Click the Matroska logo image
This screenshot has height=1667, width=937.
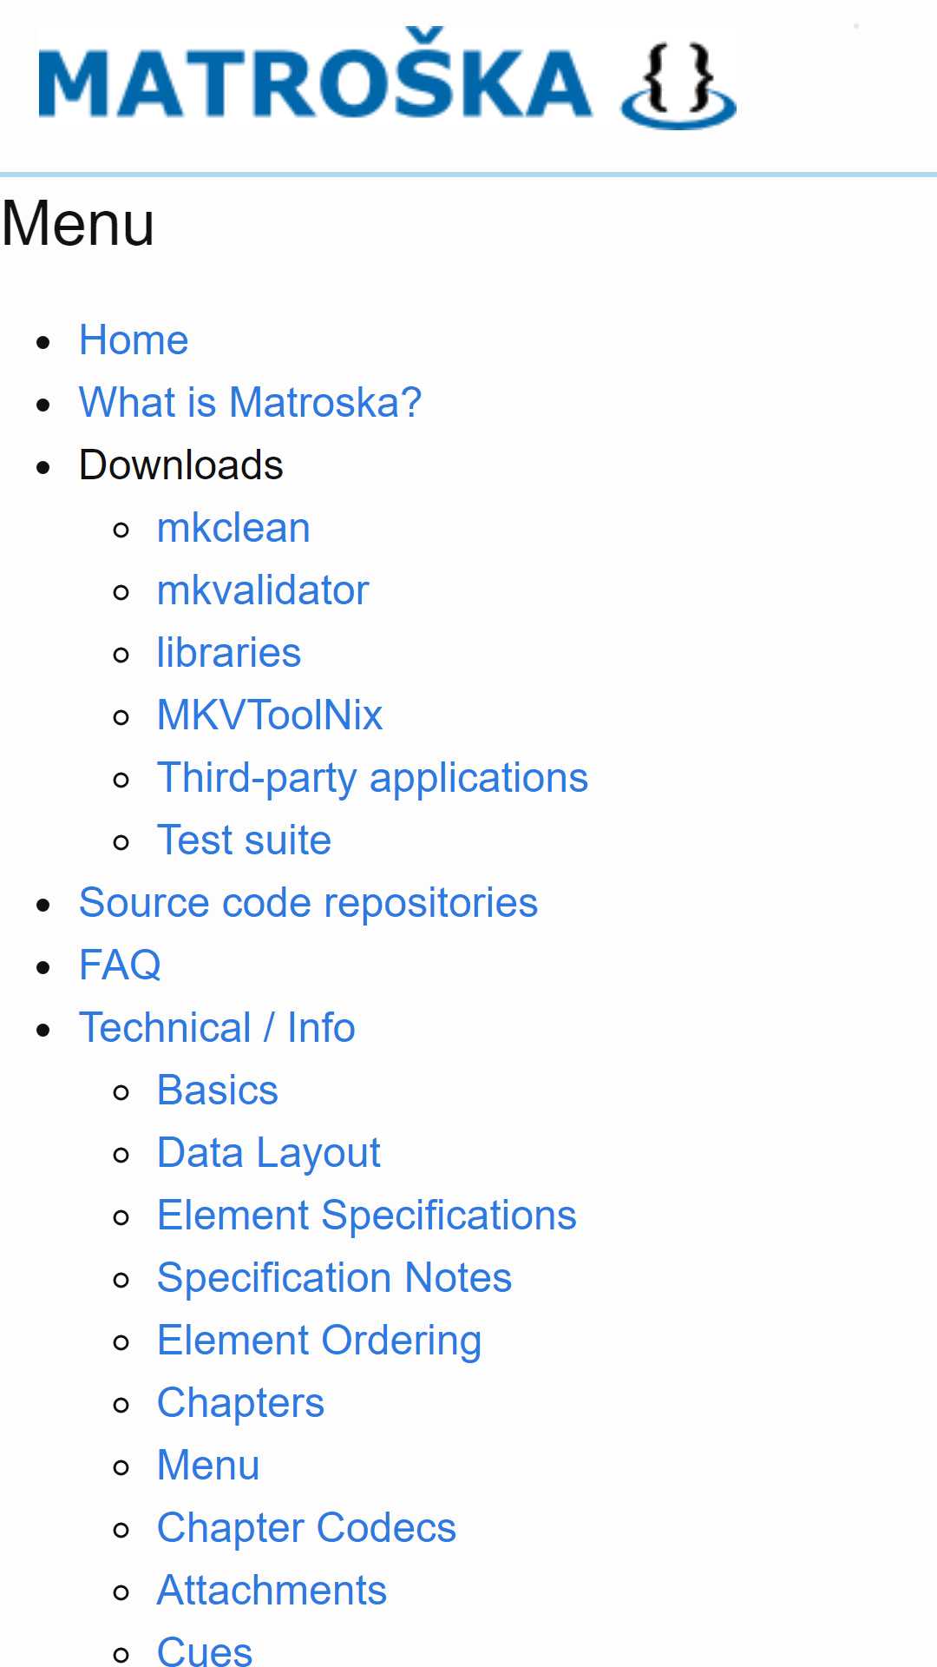click(387, 78)
